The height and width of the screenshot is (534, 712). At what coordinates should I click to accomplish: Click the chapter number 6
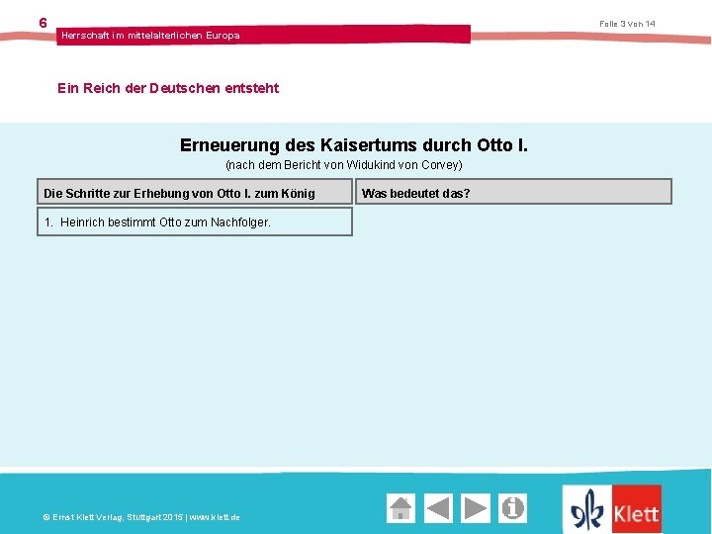coord(43,23)
